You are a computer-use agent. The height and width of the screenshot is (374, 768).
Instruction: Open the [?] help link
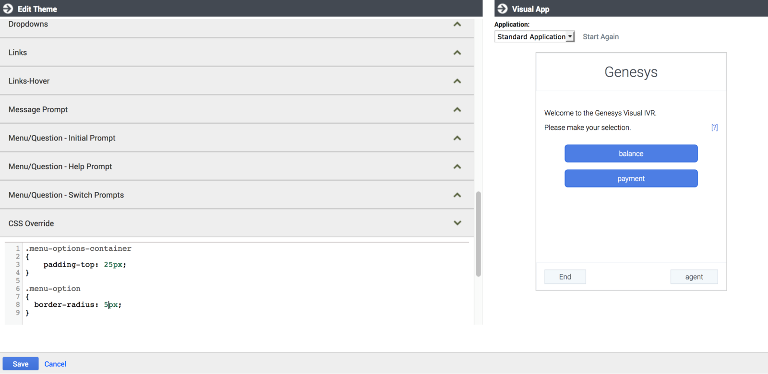coord(714,128)
